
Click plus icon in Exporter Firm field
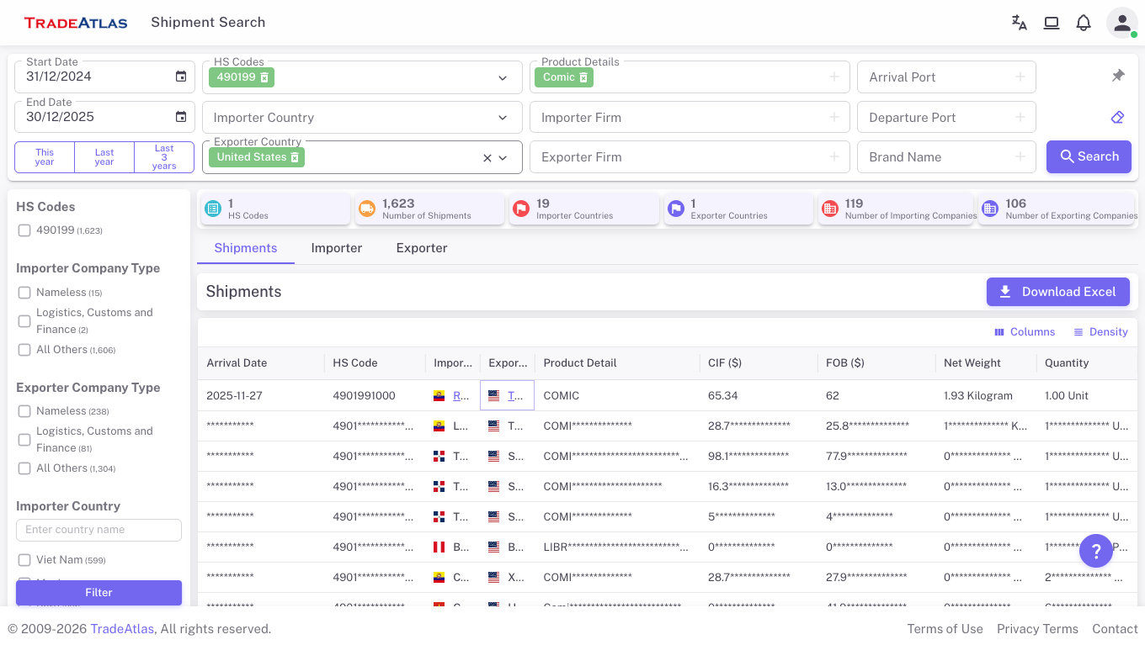[834, 156]
